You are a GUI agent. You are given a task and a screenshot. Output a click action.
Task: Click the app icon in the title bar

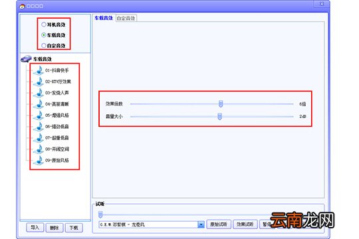(22, 6)
